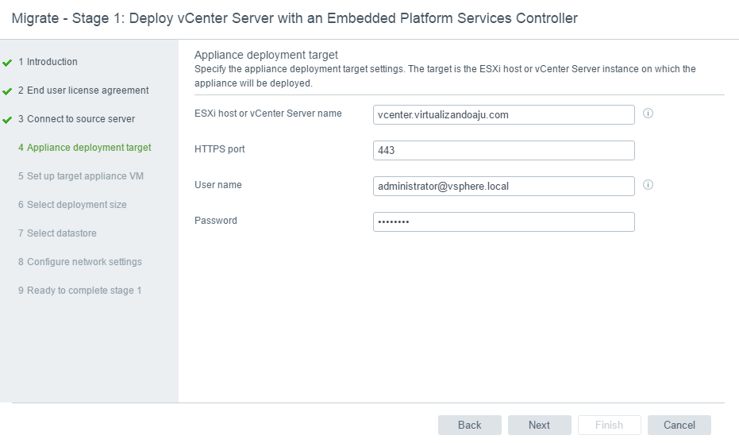Select Appliance deployment target step
The image size is (739, 443).
84,148
